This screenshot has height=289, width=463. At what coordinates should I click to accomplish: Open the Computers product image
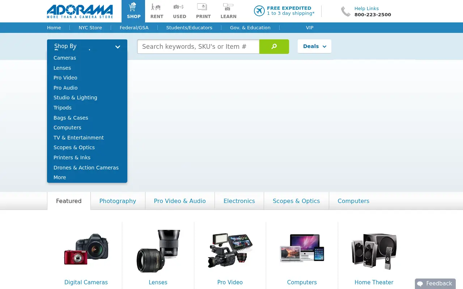(302, 248)
